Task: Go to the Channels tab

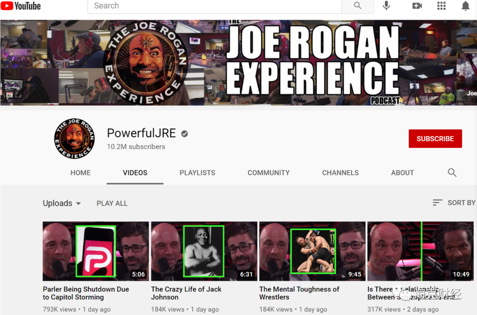Action: (340, 172)
